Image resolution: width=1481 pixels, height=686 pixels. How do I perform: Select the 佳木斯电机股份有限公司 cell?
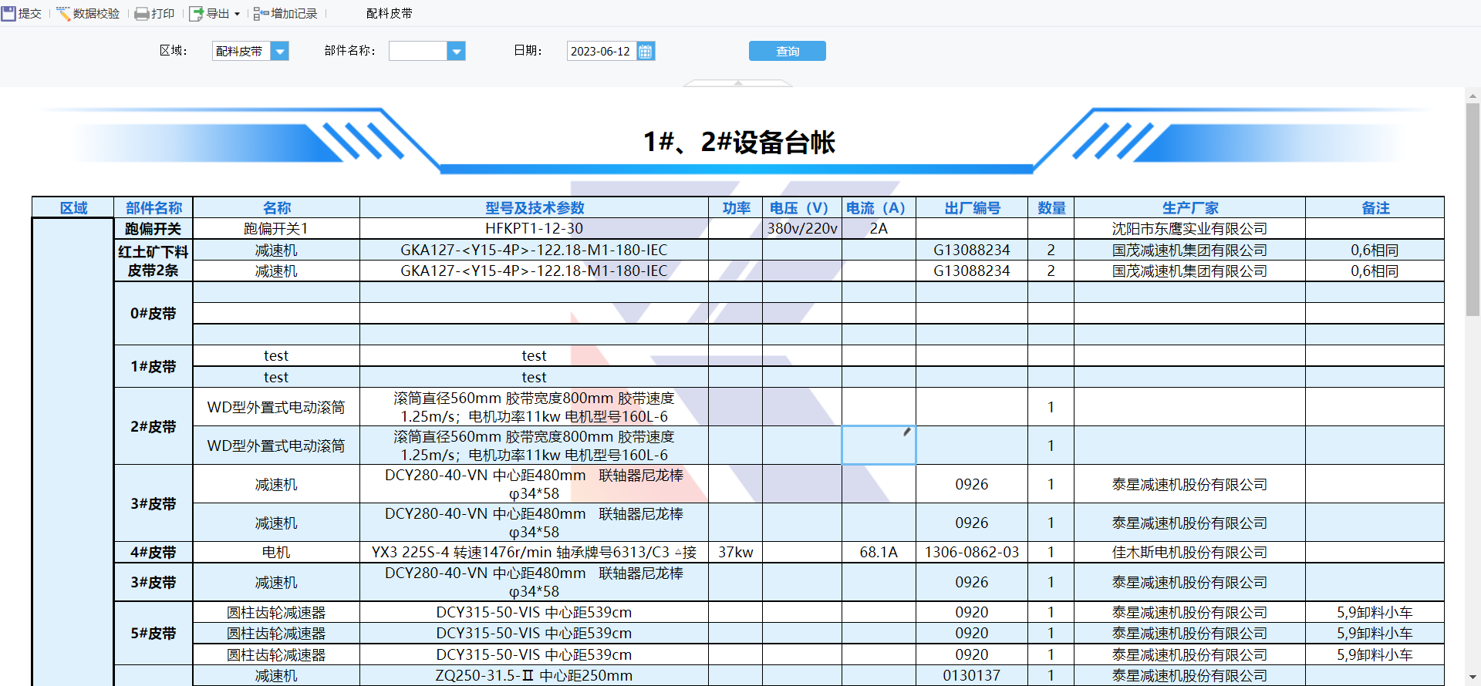click(x=1189, y=552)
